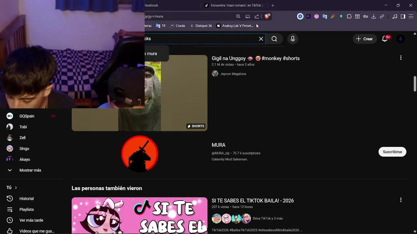Open YouTube notifications bell

click(385, 39)
